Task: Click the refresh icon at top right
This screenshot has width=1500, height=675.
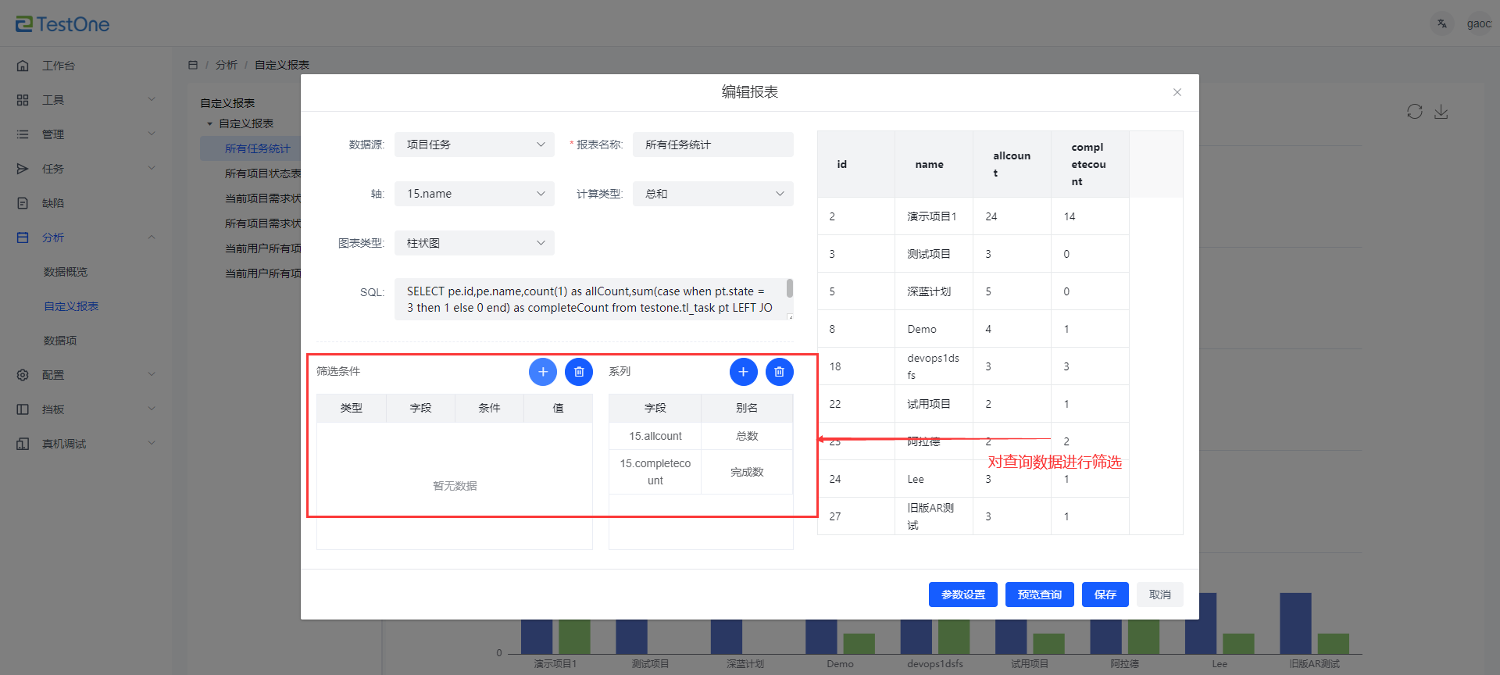Action: coord(1414,112)
